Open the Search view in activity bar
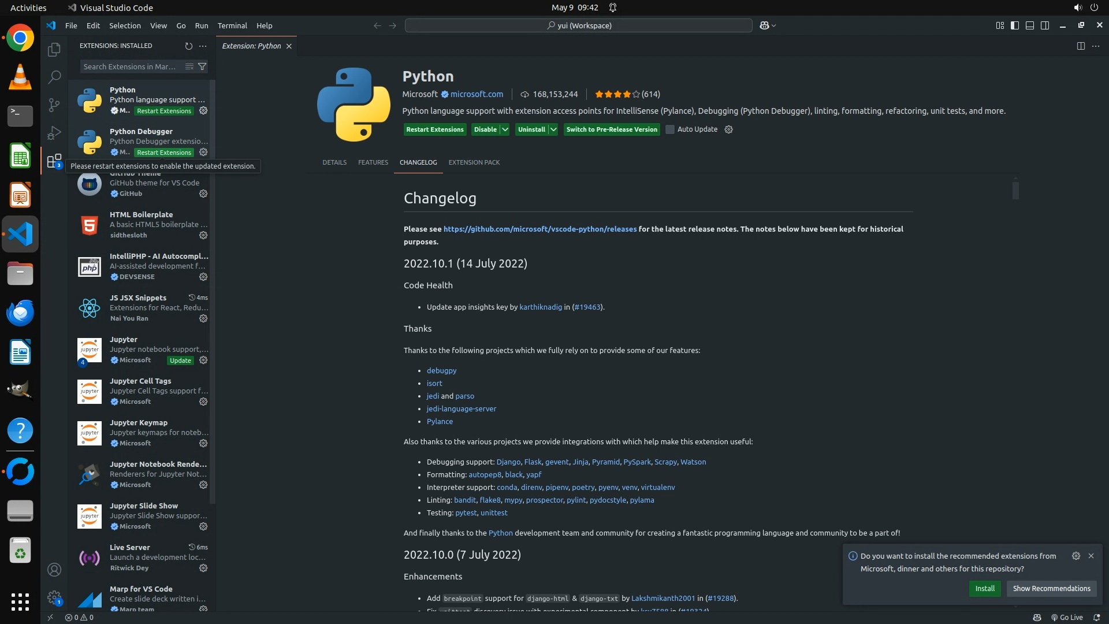1109x624 pixels. tap(54, 77)
